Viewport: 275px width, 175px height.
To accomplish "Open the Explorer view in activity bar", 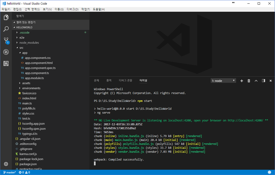I will [x=6, y=17].
